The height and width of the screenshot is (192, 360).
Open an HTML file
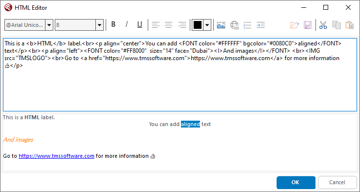[294, 25]
